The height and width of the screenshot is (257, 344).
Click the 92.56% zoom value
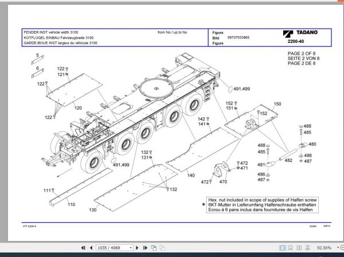point(324,248)
